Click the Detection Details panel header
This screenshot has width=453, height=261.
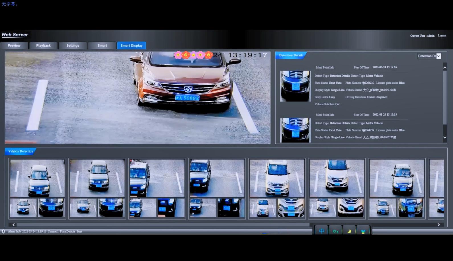[291, 55]
